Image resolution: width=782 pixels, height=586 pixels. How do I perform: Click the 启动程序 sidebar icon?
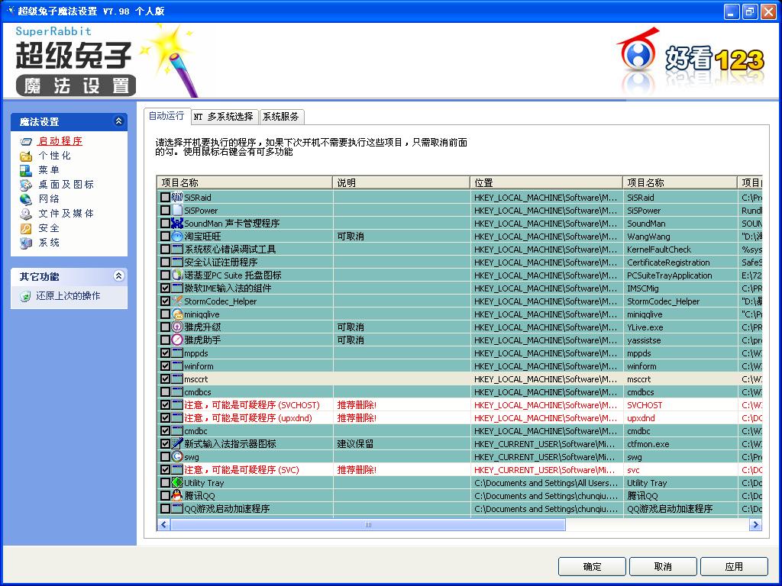26,141
